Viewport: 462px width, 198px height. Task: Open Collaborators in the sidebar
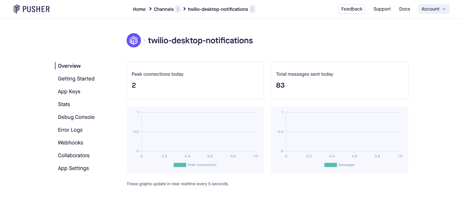(74, 155)
